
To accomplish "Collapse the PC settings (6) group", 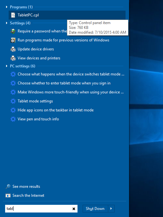I will click(7, 66).
